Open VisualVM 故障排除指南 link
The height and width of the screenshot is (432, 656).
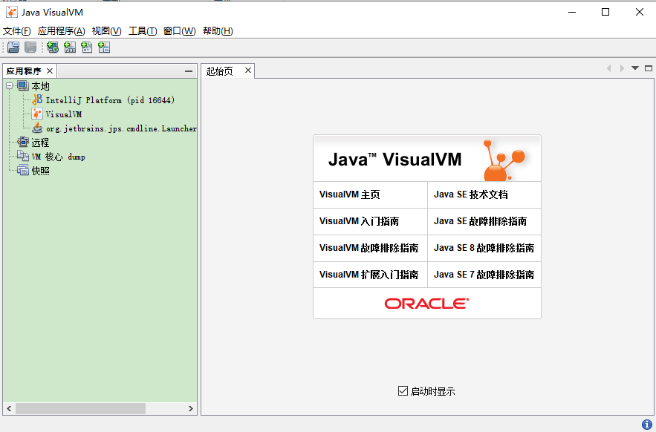(x=368, y=248)
